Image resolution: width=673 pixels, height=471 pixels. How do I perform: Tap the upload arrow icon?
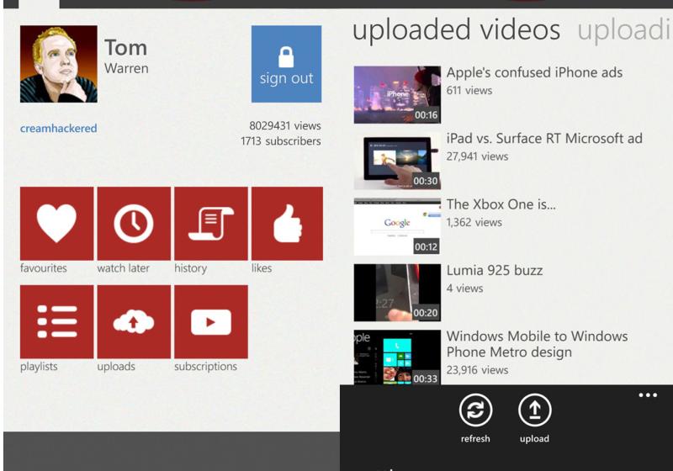click(x=534, y=410)
